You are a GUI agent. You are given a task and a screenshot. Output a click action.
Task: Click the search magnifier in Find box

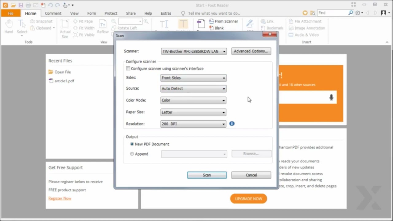click(x=351, y=13)
